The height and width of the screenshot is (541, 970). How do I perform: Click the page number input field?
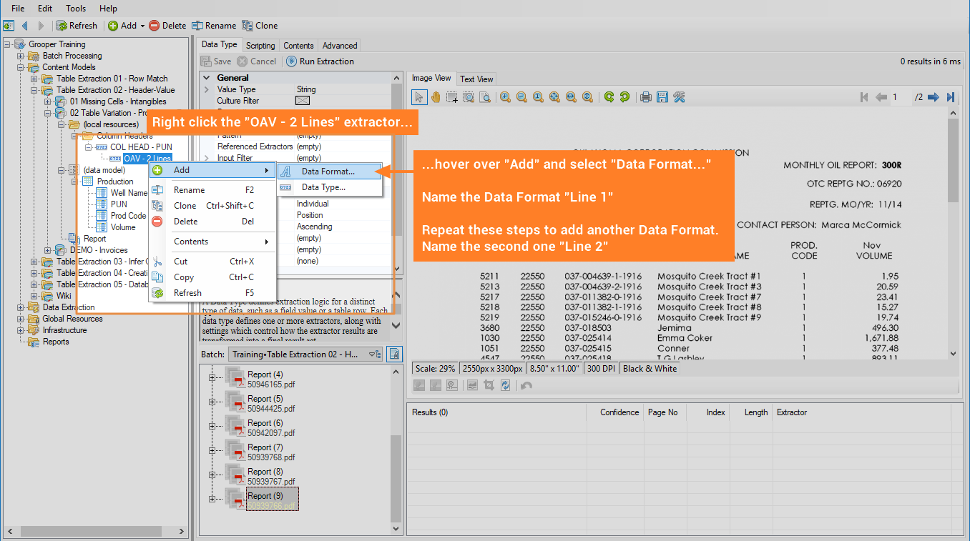[x=900, y=97]
